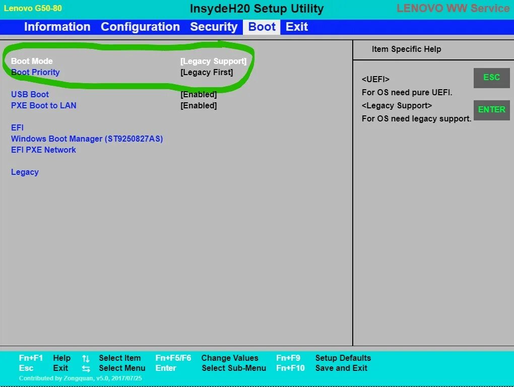The width and height of the screenshot is (514, 387).
Task: Select the USB Boot option
Action: pyautogui.click(x=30, y=94)
